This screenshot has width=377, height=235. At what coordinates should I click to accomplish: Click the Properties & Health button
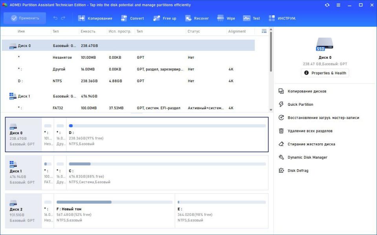click(x=325, y=73)
